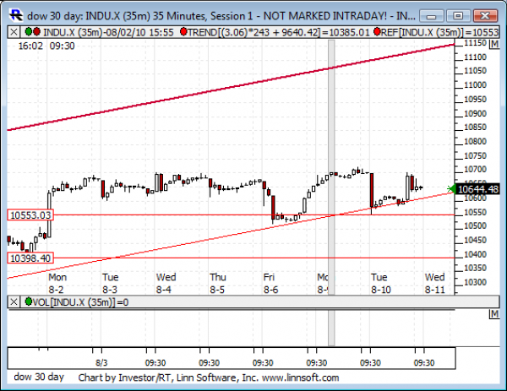Screen dimensions: 507x391
Task: Click the REF[INDU.X (35m)] label
Action: pos(439,32)
